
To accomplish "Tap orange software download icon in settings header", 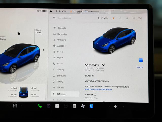I will pyautogui.click(x=113, y=18).
